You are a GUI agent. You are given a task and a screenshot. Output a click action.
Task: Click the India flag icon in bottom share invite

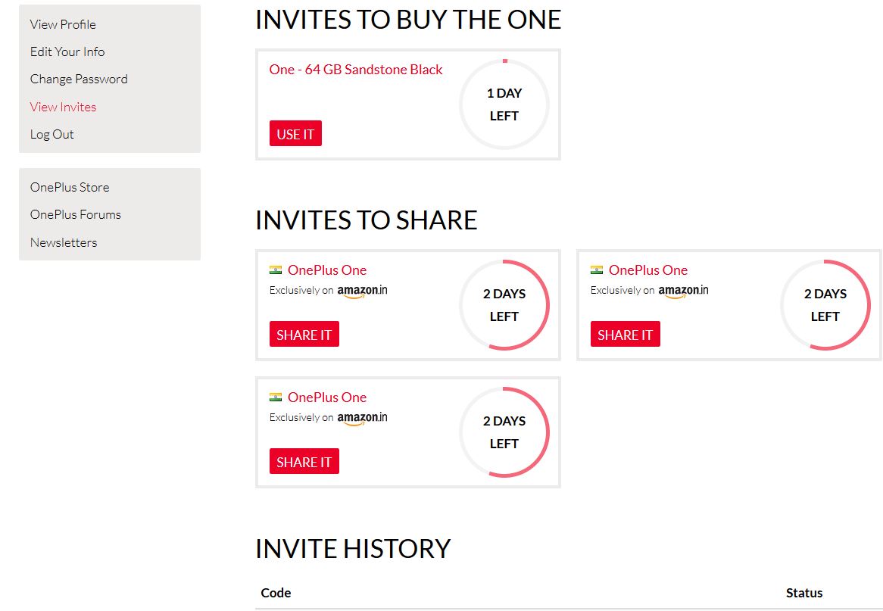click(276, 397)
